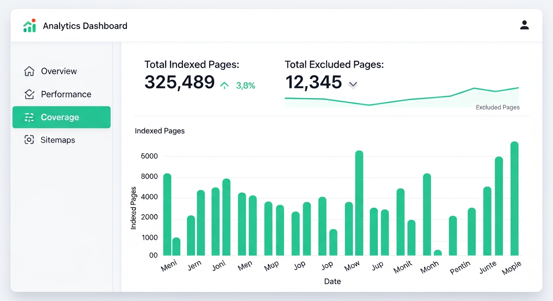Click the 3,8% growth indicator

[245, 85]
